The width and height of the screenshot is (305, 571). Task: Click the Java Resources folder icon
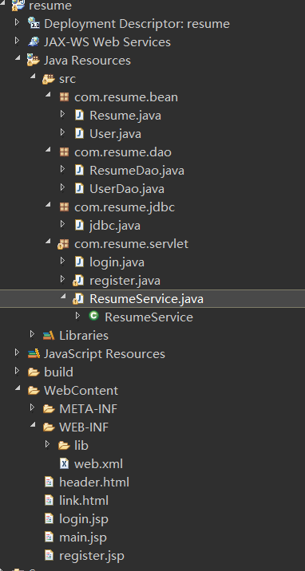(x=34, y=61)
